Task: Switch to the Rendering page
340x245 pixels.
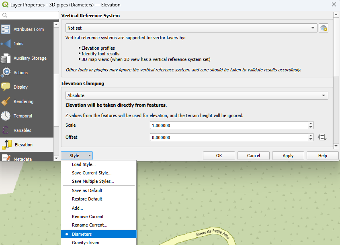Action: click(23, 101)
